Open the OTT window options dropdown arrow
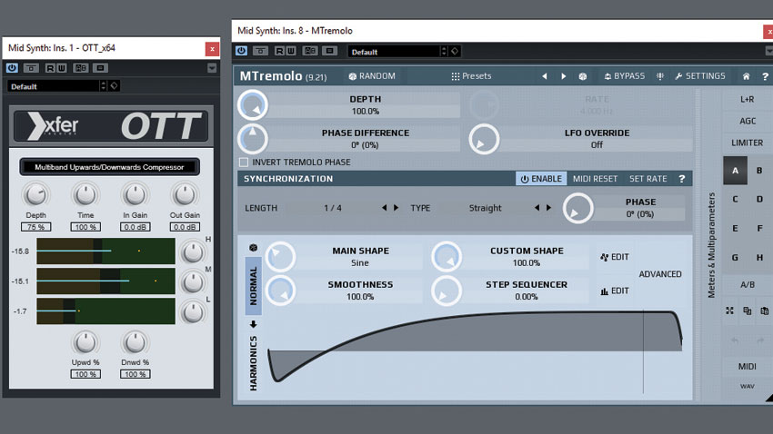The image size is (773, 434). (x=212, y=68)
